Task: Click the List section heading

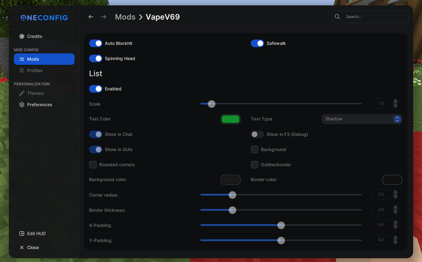Action: tap(96, 74)
